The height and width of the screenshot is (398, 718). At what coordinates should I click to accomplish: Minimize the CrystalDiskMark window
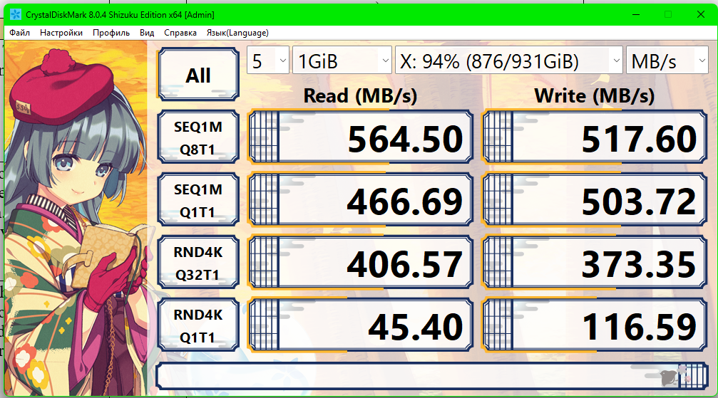click(636, 15)
